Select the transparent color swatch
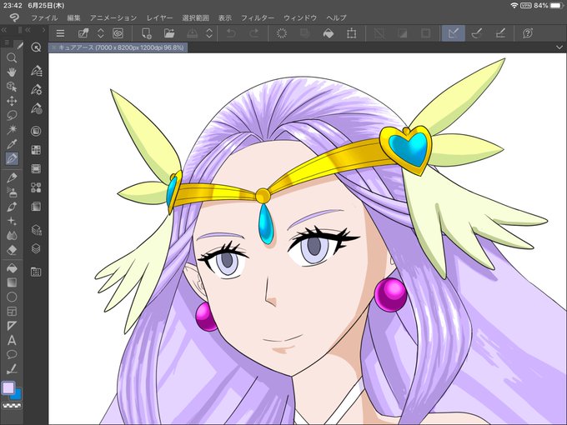 12,406
